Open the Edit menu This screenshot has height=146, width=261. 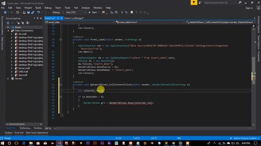(10, 8)
